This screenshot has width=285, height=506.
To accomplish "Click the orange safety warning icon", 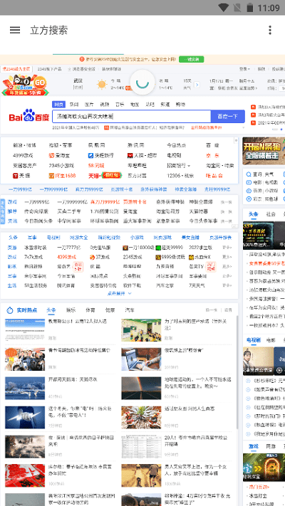I will (82, 59).
